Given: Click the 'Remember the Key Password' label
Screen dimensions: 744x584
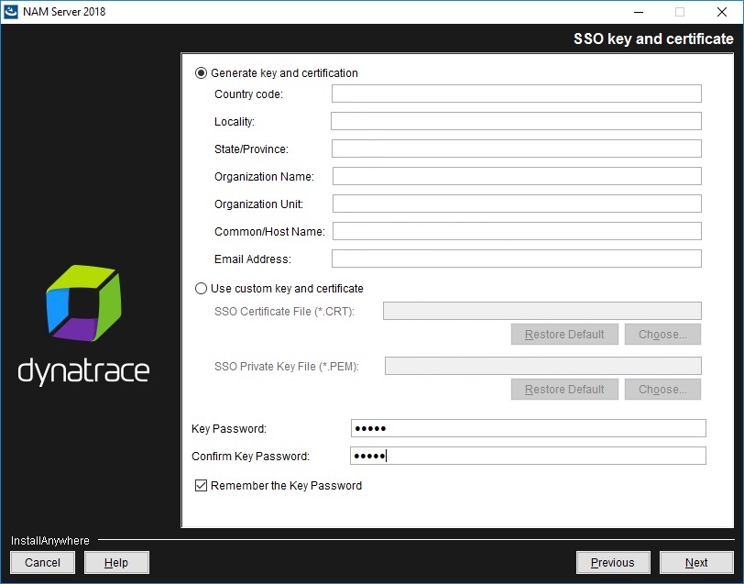Looking at the screenshot, I should (286, 485).
